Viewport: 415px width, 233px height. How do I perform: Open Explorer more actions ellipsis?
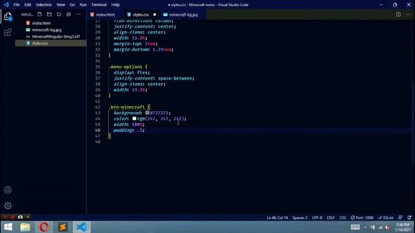coord(78,14)
